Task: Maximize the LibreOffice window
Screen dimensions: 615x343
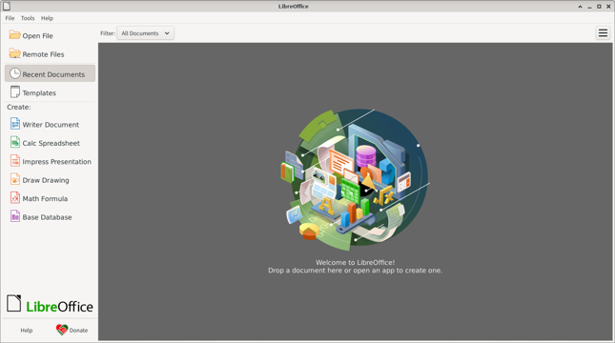Action: pyautogui.click(x=599, y=7)
